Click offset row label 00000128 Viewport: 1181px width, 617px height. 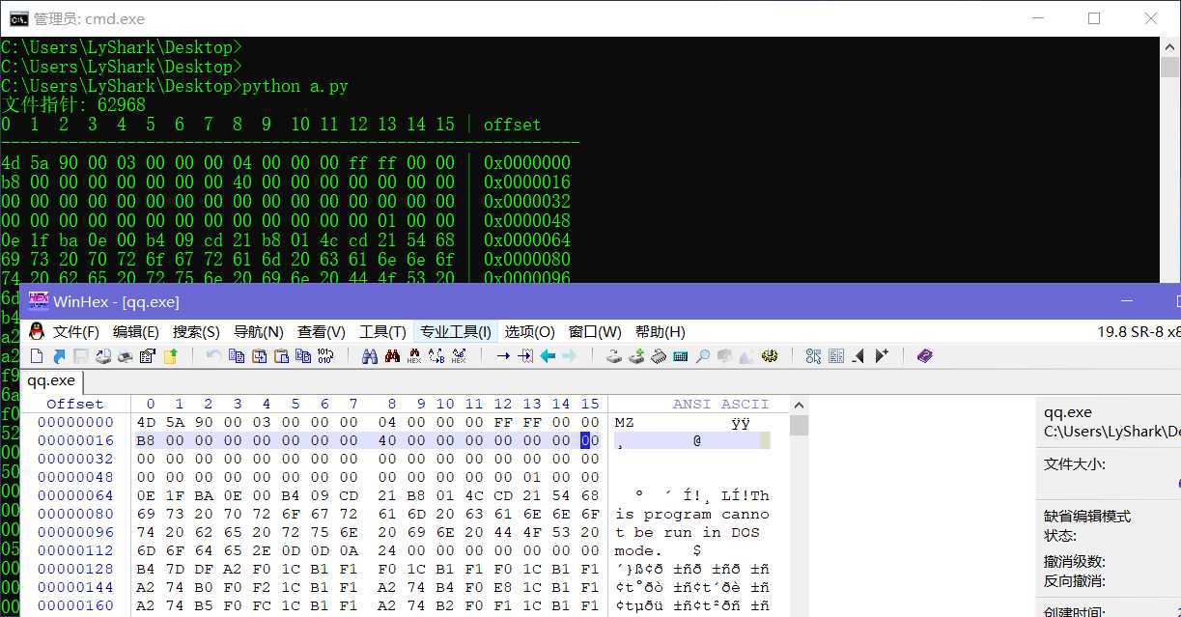[x=75, y=569]
